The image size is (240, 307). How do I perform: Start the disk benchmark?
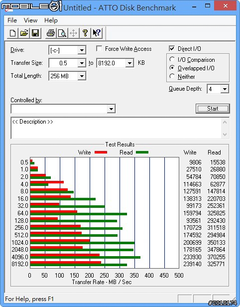point(213,109)
